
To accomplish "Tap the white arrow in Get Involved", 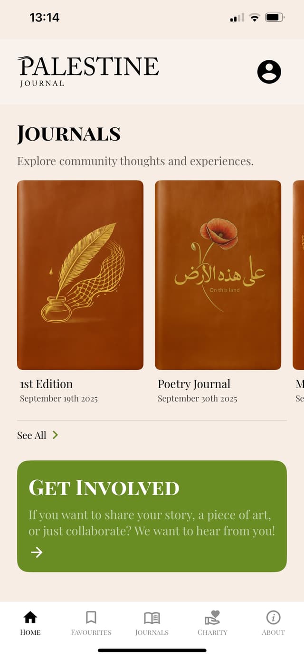I will (37, 552).
